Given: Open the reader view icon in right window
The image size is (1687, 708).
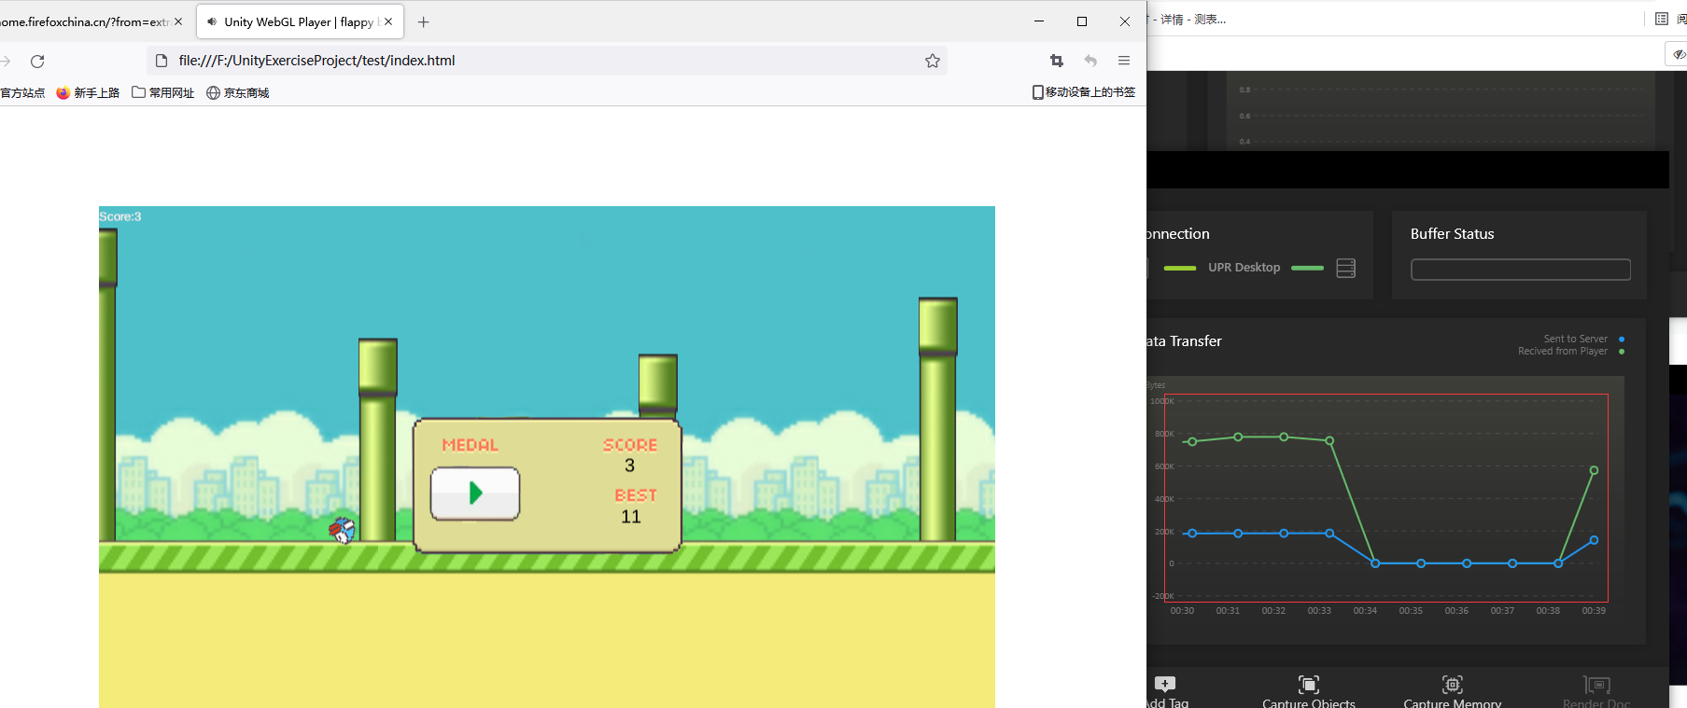Looking at the screenshot, I should pyautogui.click(x=1662, y=19).
